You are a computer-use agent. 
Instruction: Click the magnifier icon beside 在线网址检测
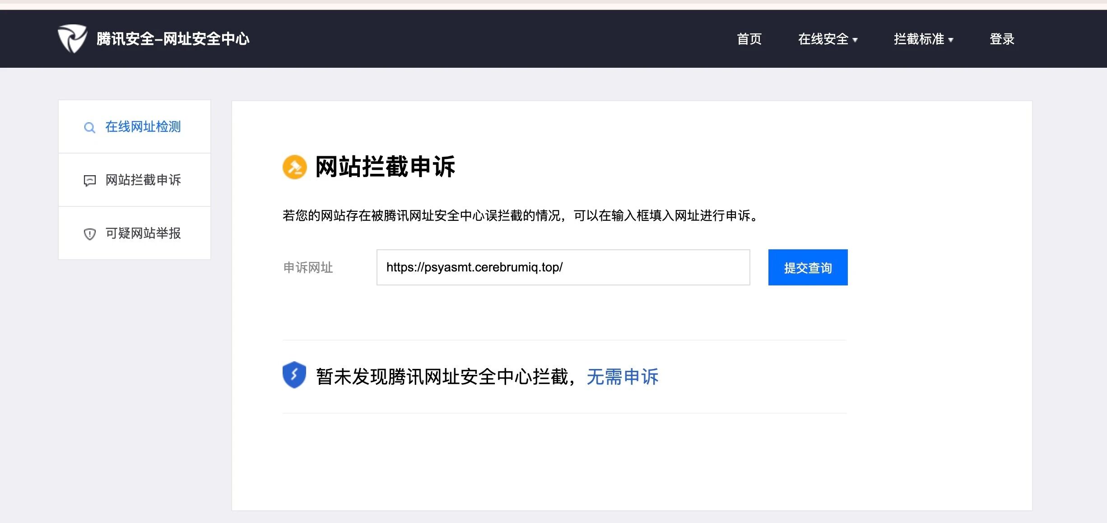coord(89,128)
